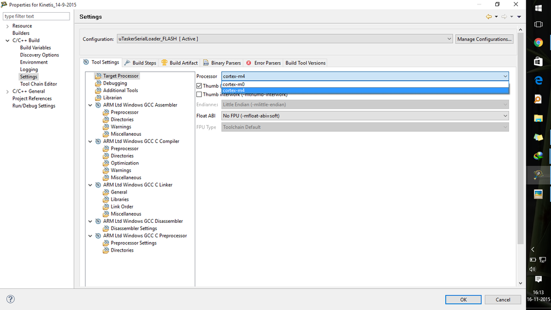Viewport: 551px width, 310px height.
Task: Select Project References in the left tree
Action: coord(32,98)
